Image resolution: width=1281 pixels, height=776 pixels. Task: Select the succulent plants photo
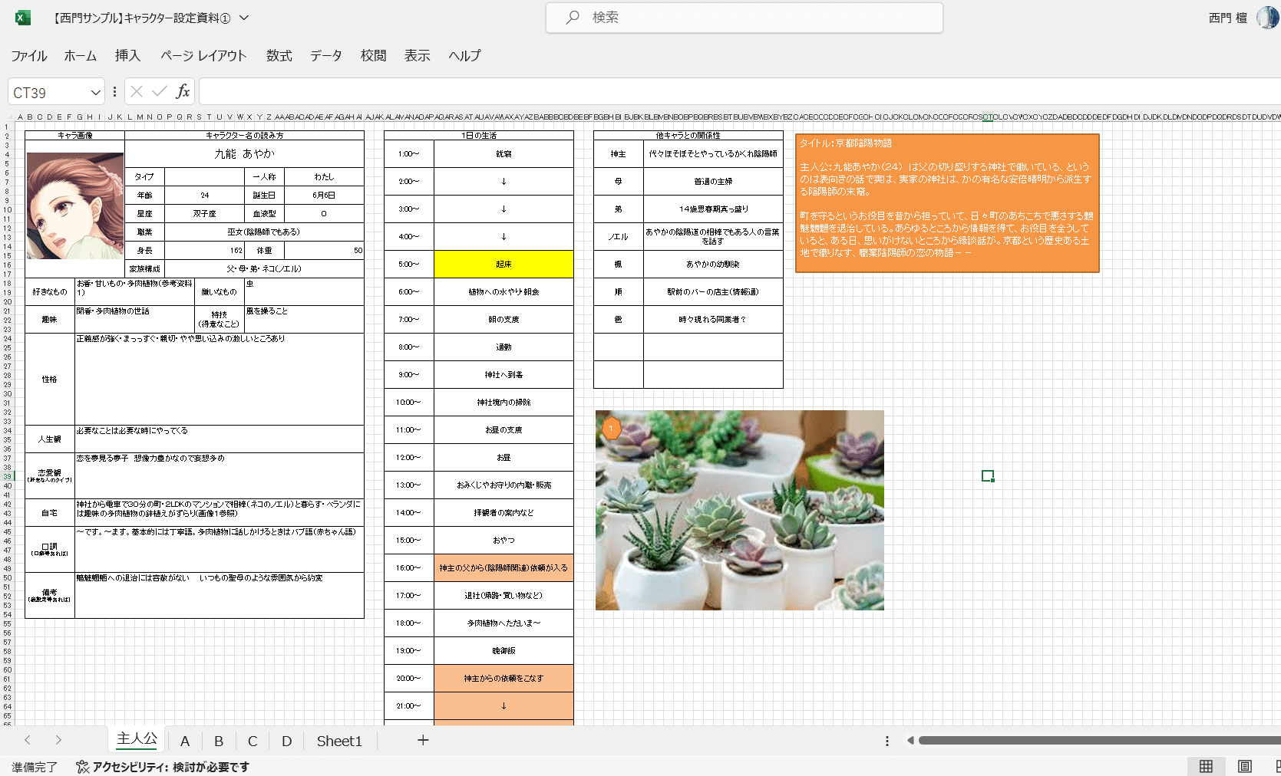tap(740, 510)
